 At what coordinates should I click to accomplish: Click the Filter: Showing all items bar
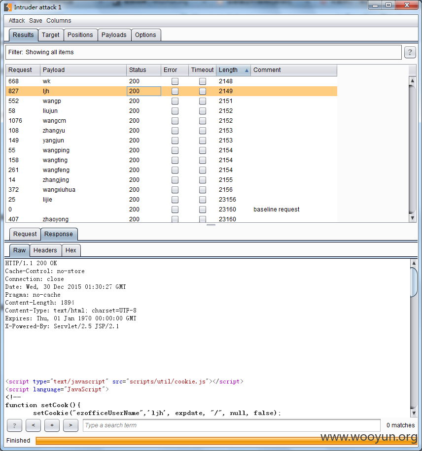click(204, 52)
